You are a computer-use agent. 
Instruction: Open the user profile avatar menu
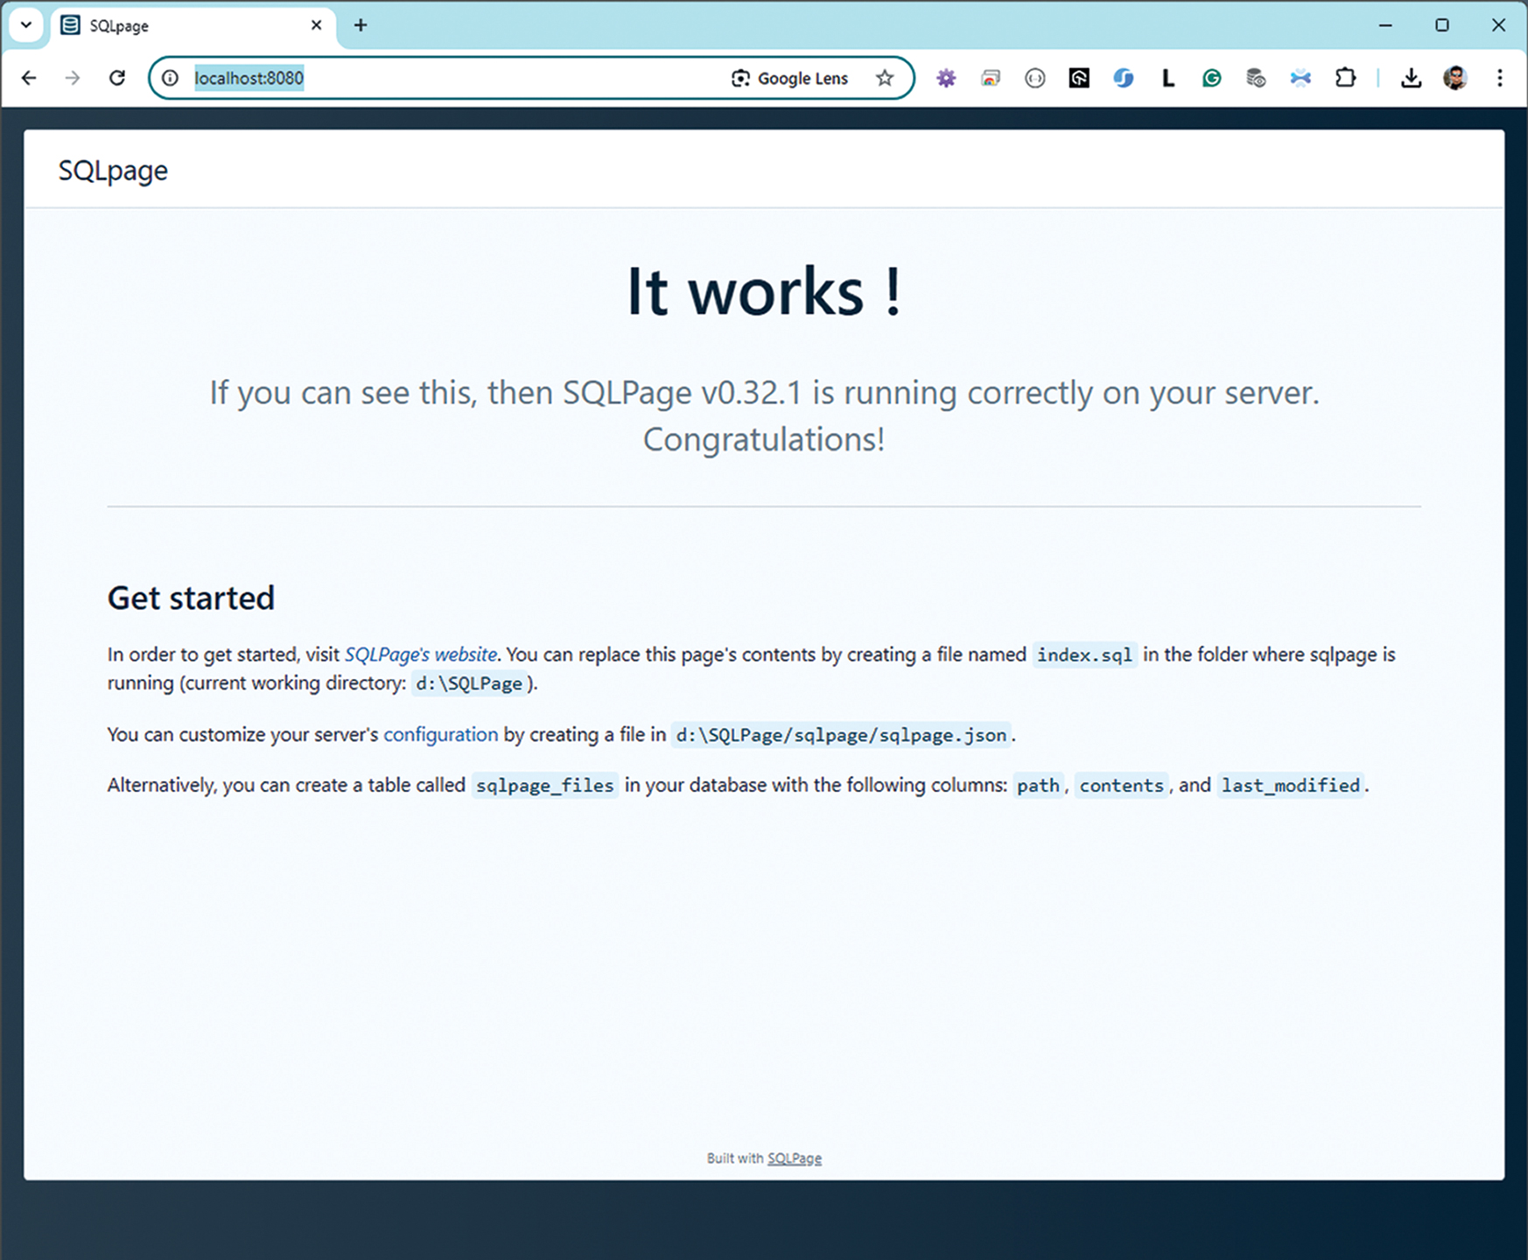1454,79
